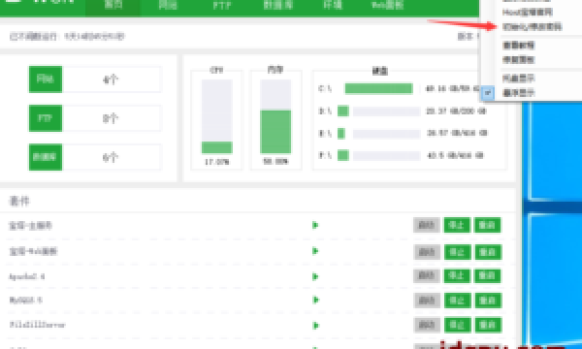The image size is (582, 349).
Task: Click the FileZillaServer service name
Action: click(x=37, y=325)
